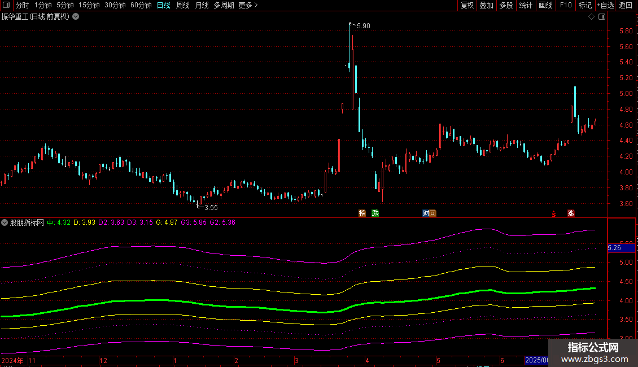Screen dimensions: 638x367
Task: Click the 3.55 low price label
Action: [x=211, y=208]
